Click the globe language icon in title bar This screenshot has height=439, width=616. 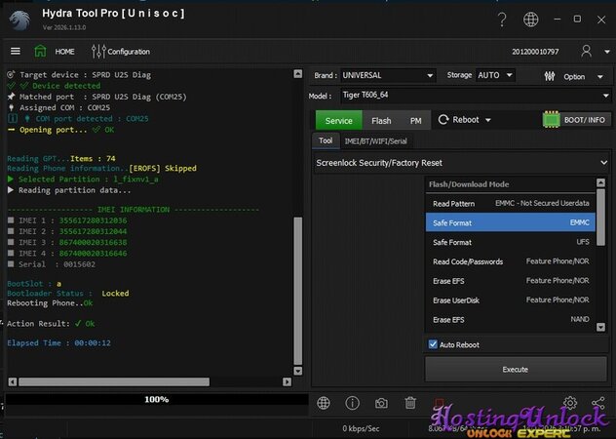pyautogui.click(x=531, y=20)
